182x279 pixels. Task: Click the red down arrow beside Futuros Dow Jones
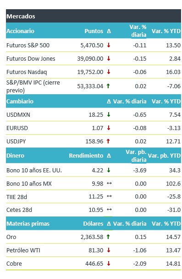(109, 58)
